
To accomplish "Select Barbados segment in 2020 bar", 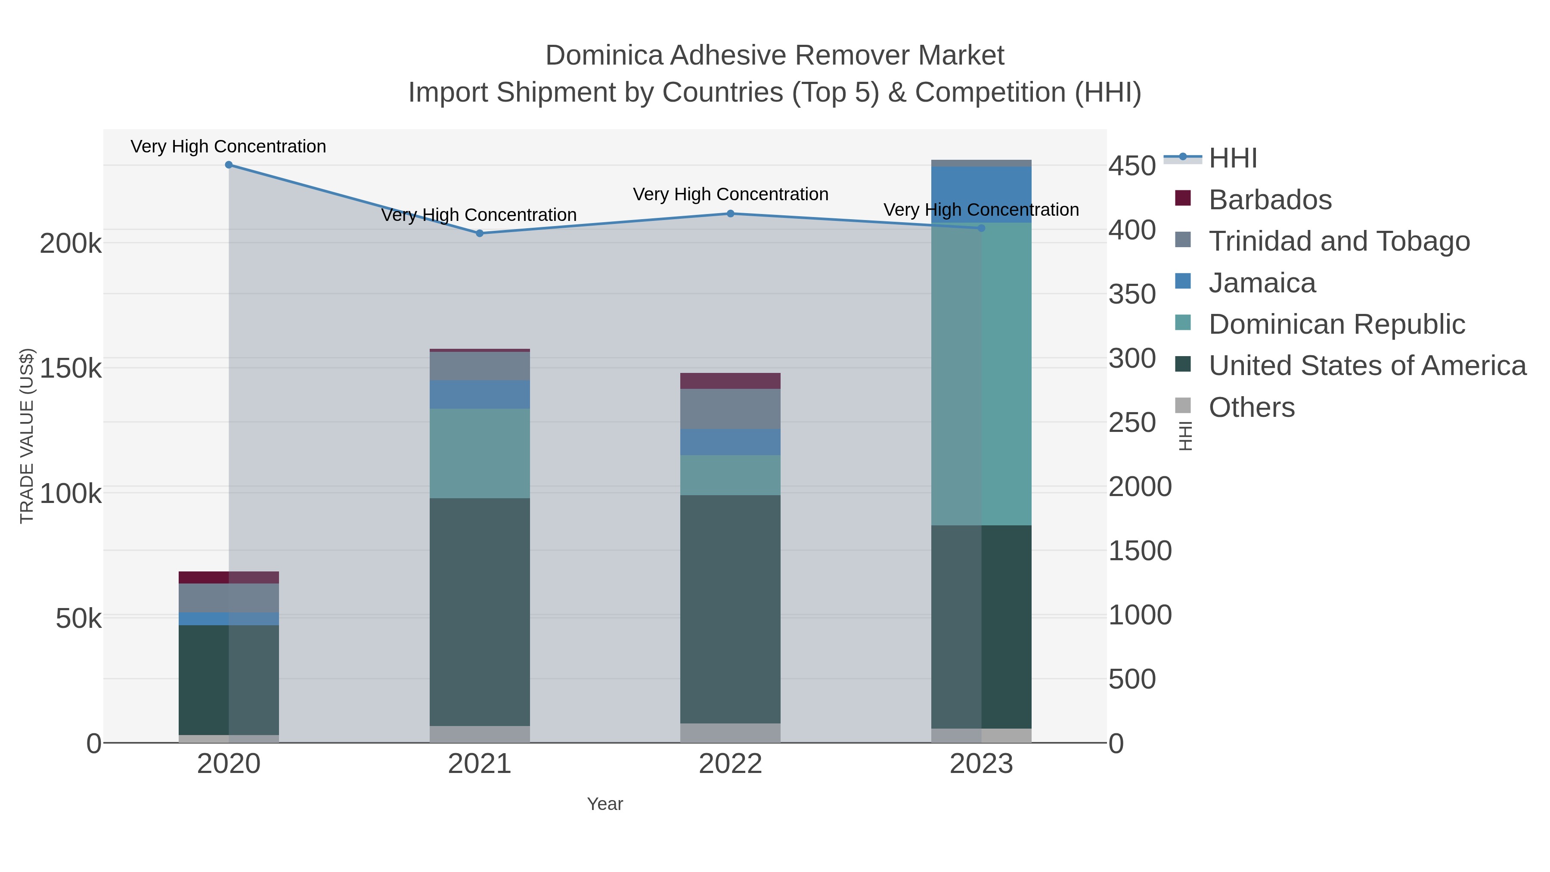I will [x=229, y=578].
